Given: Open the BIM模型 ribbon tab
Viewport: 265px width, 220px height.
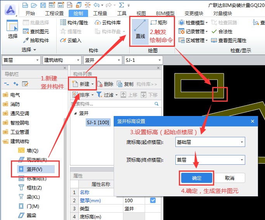Looking at the screenshot, I should [x=165, y=13].
